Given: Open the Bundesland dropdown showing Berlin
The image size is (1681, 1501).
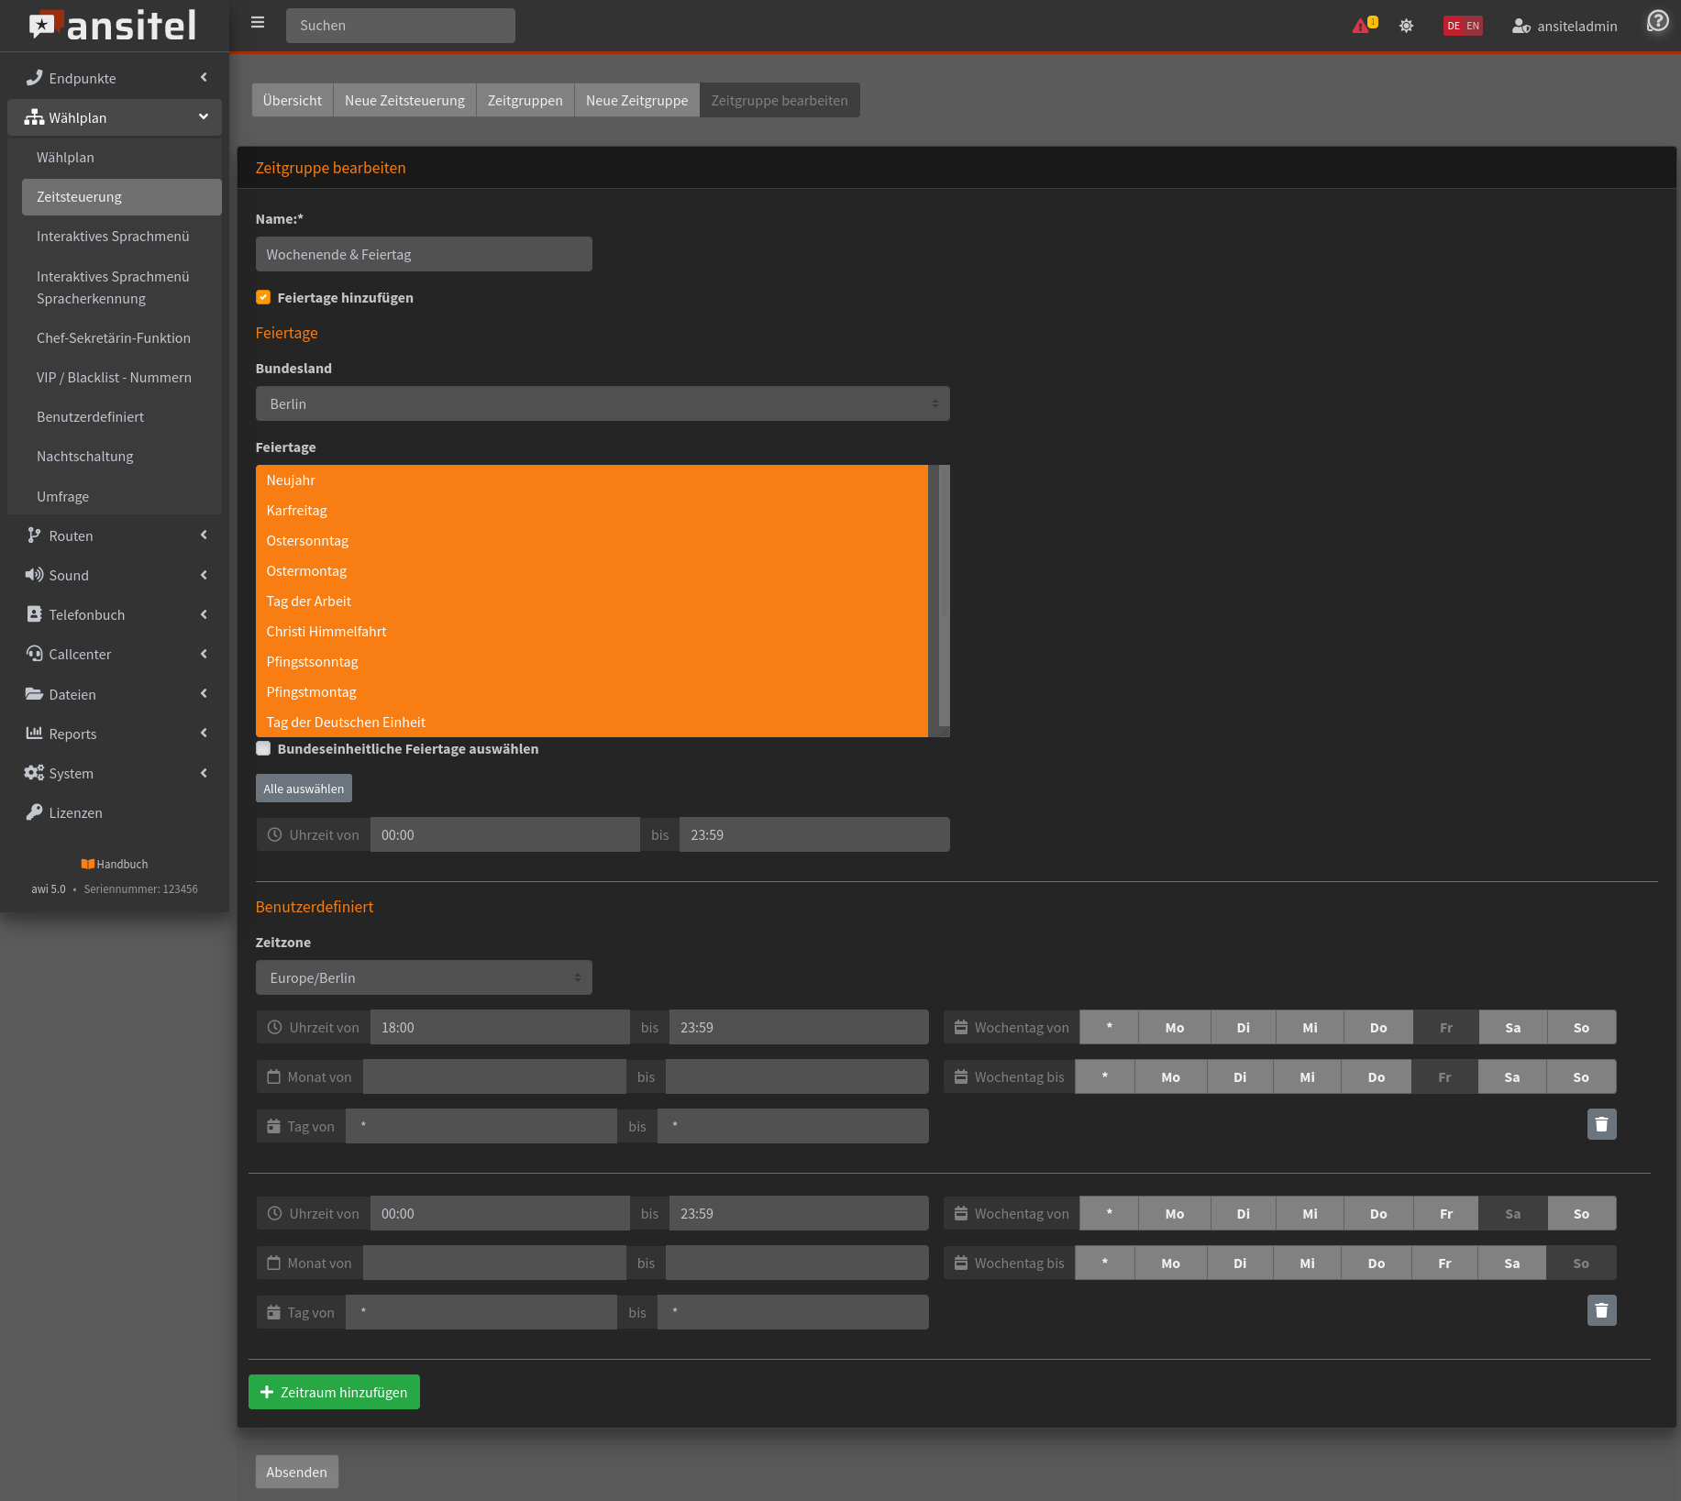Looking at the screenshot, I should 602,403.
